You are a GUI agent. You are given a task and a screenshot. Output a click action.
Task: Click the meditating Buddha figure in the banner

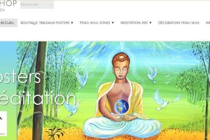coord(122,97)
